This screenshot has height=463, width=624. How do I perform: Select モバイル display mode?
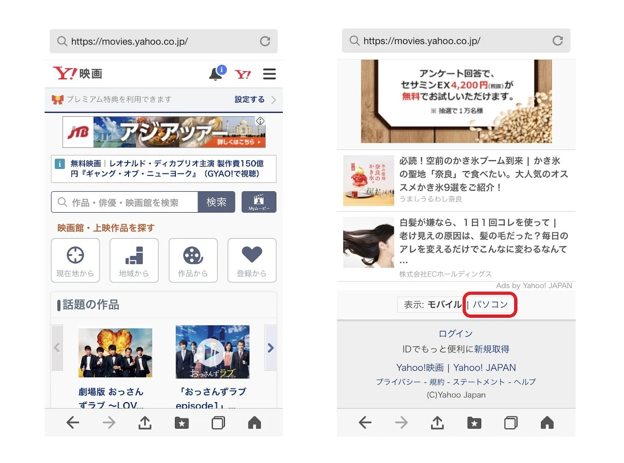coord(444,304)
